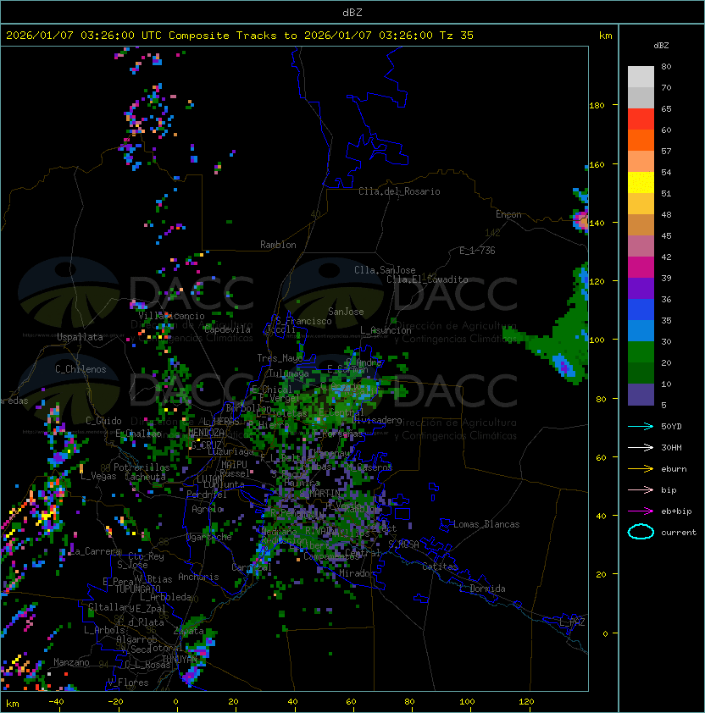Click the 'Encon' map label

(508, 214)
